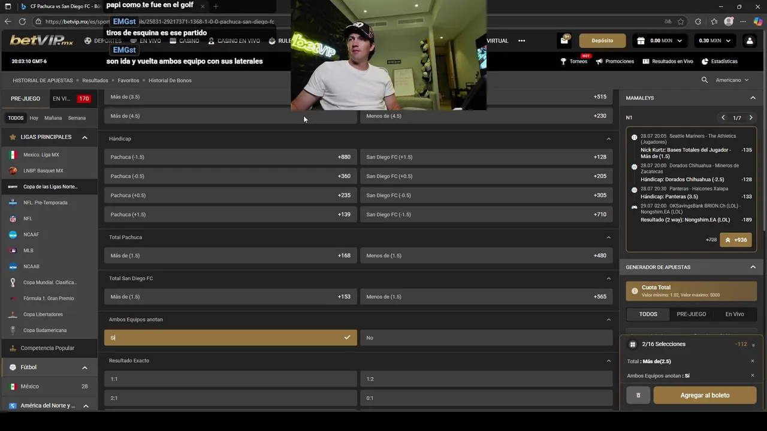Remove the Ambos Equipos anotan Sí selection
Viewport: 767px width, 431px height.
(x=753, y=375)
